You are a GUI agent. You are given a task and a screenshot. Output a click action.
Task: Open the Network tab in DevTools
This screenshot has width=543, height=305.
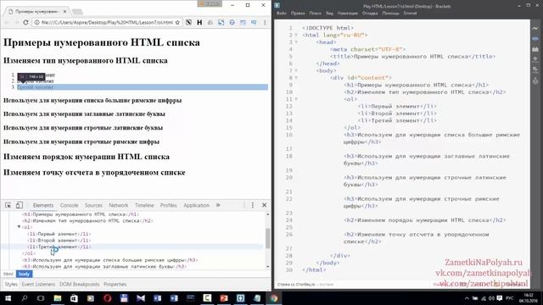tap(119, 205)
